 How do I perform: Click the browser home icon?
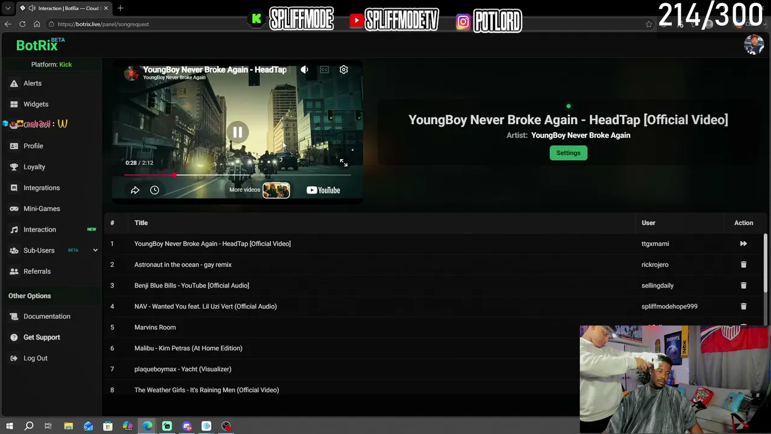pos(37,24)
